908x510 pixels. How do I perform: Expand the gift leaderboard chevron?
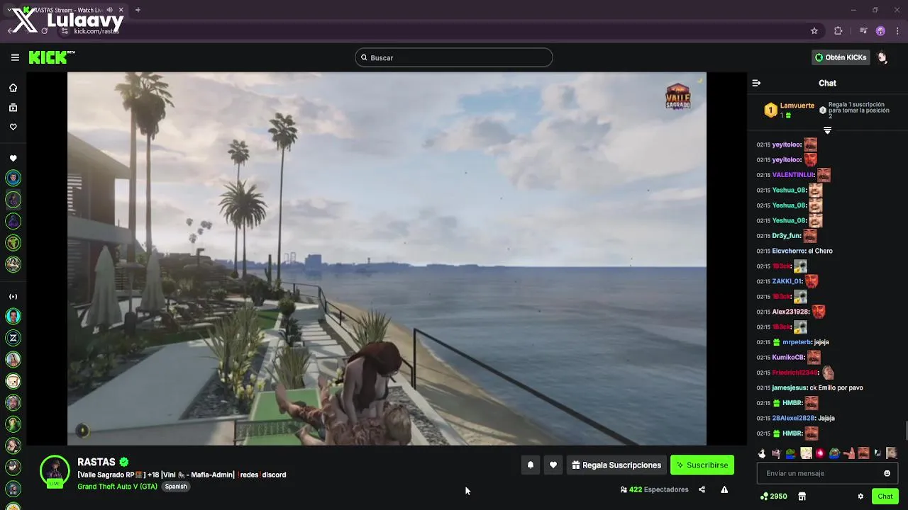[x=827, y=130]
